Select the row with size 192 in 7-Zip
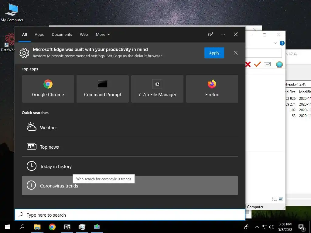Image resolution: width=311 pixels, height=233 pixels. (x=298, y=110)
